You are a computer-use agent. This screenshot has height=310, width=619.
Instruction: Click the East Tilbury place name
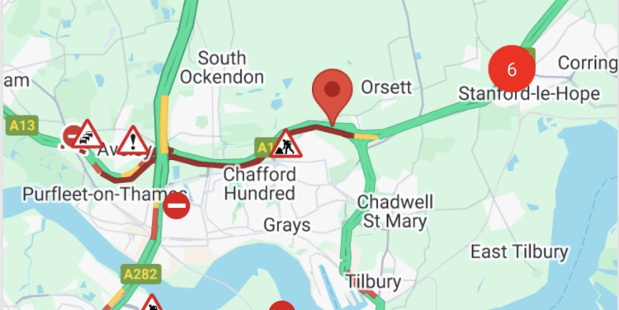pos(519,251)
